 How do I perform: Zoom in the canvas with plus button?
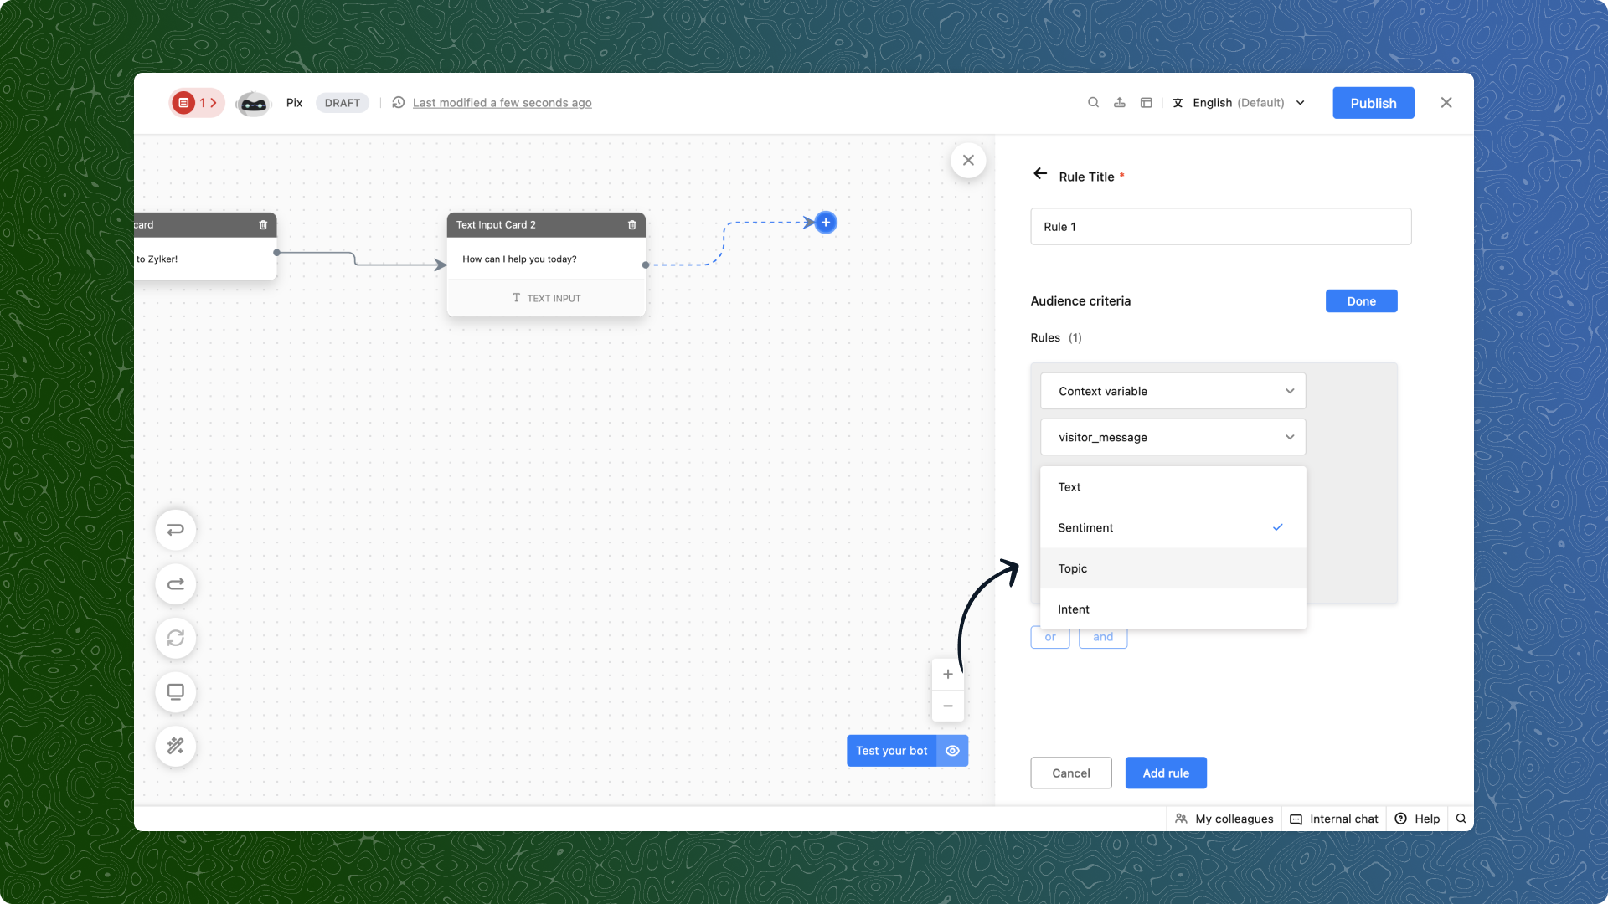point(948,675)
